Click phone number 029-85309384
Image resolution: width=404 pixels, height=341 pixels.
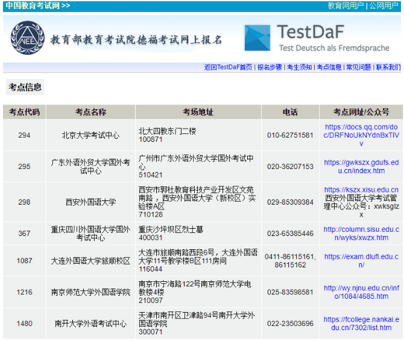tap(290, 202)
